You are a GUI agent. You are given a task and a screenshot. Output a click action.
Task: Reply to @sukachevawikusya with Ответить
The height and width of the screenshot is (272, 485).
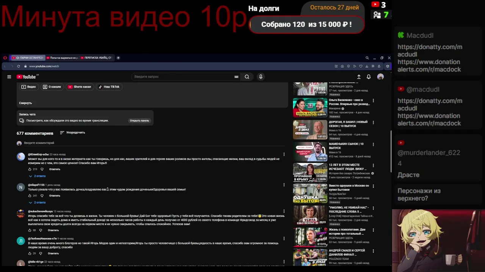click(53, 230)
